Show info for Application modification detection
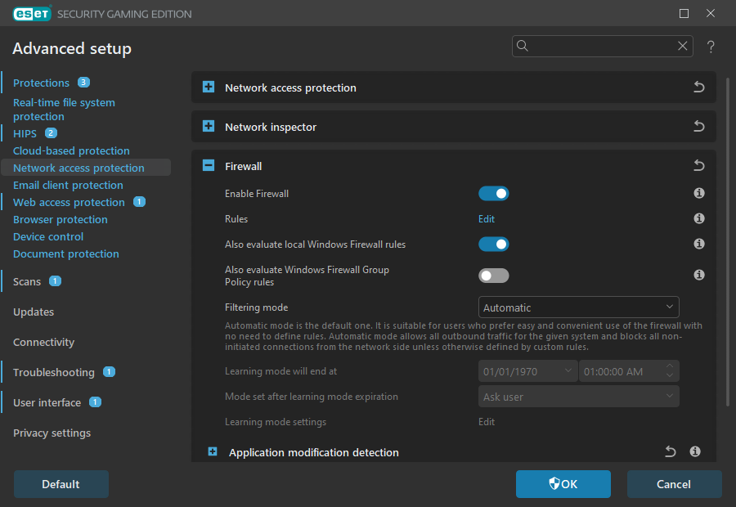The height and width of the screenshot is (507, 736). pos(695,451)
